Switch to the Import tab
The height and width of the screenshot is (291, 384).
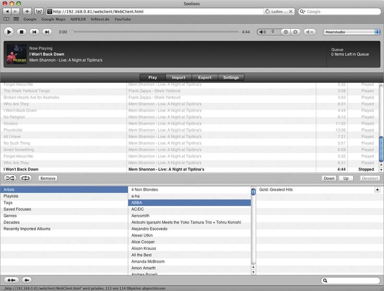tap(179, 77)
